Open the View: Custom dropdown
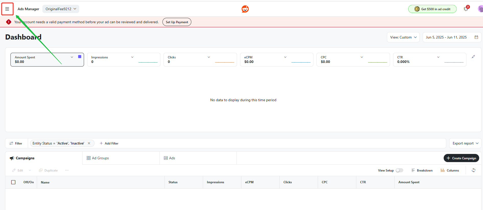Viewport: 483px width, 210px height. tap(403, 37)
